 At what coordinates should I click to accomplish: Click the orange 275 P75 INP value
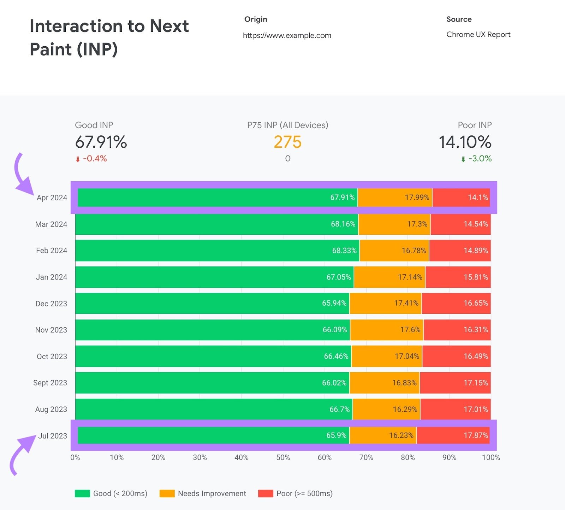(x=287, y=141)
